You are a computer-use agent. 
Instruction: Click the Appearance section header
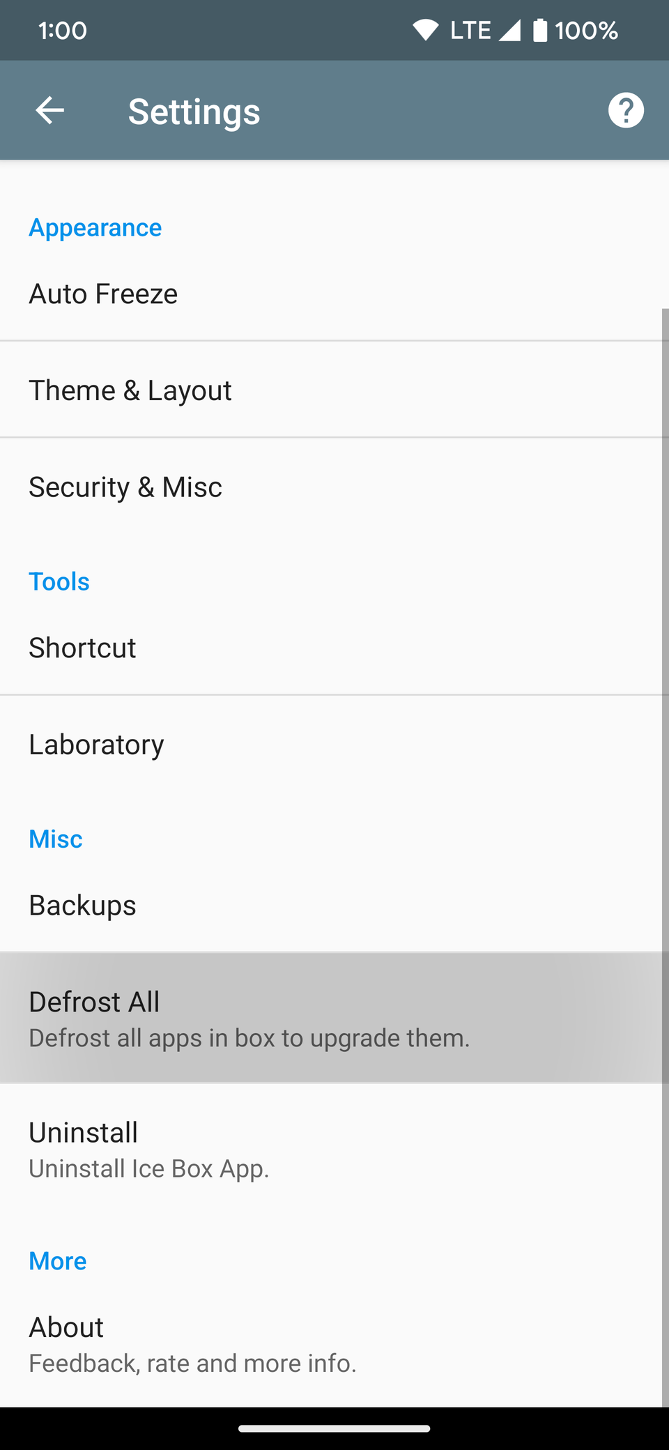pos(95,227)
